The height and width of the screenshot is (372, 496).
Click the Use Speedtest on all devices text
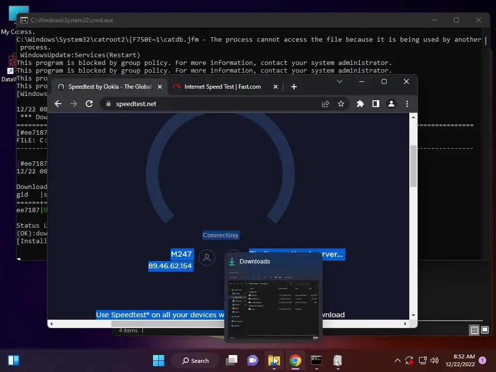pyautogui.click(x=160, y=315)
